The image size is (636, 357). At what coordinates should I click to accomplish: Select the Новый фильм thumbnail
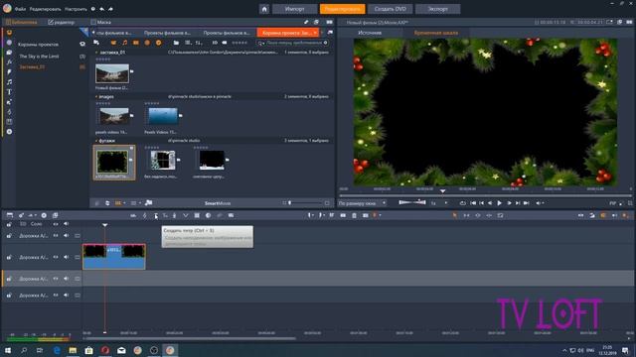coord(112,73)
